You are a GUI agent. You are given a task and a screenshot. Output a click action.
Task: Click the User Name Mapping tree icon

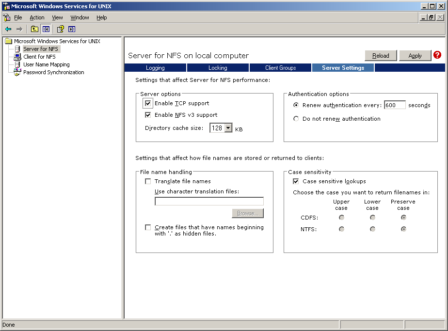point(17,64)
